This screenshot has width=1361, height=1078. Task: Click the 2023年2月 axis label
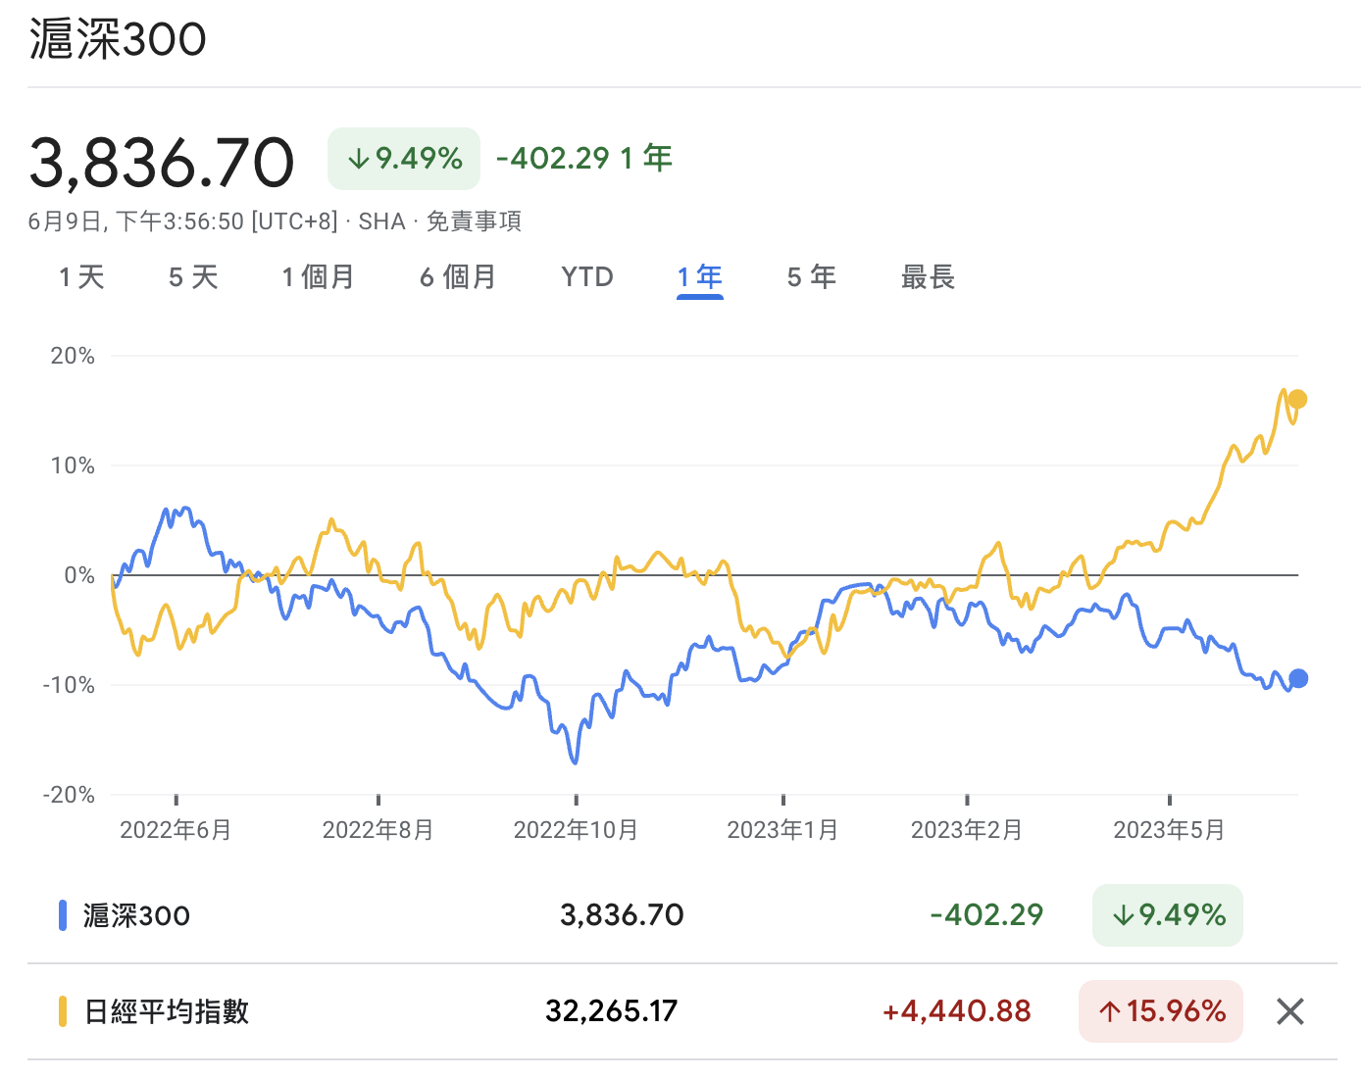(x=967, y=830)
